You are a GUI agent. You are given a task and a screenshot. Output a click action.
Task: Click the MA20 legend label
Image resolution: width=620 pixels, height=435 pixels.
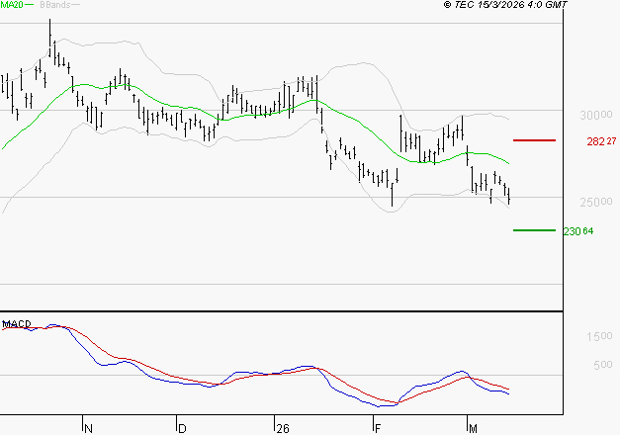pos(12,4)
